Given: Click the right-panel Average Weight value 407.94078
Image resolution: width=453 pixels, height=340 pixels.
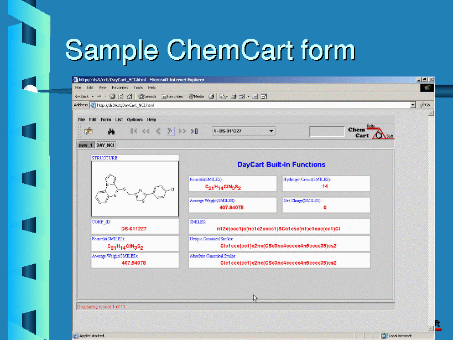Looking at the screenshot, I should [x=231, y=208].
